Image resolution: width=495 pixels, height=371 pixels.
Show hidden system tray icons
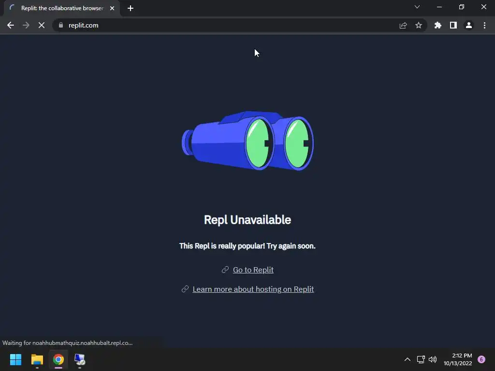coord(408,359)
